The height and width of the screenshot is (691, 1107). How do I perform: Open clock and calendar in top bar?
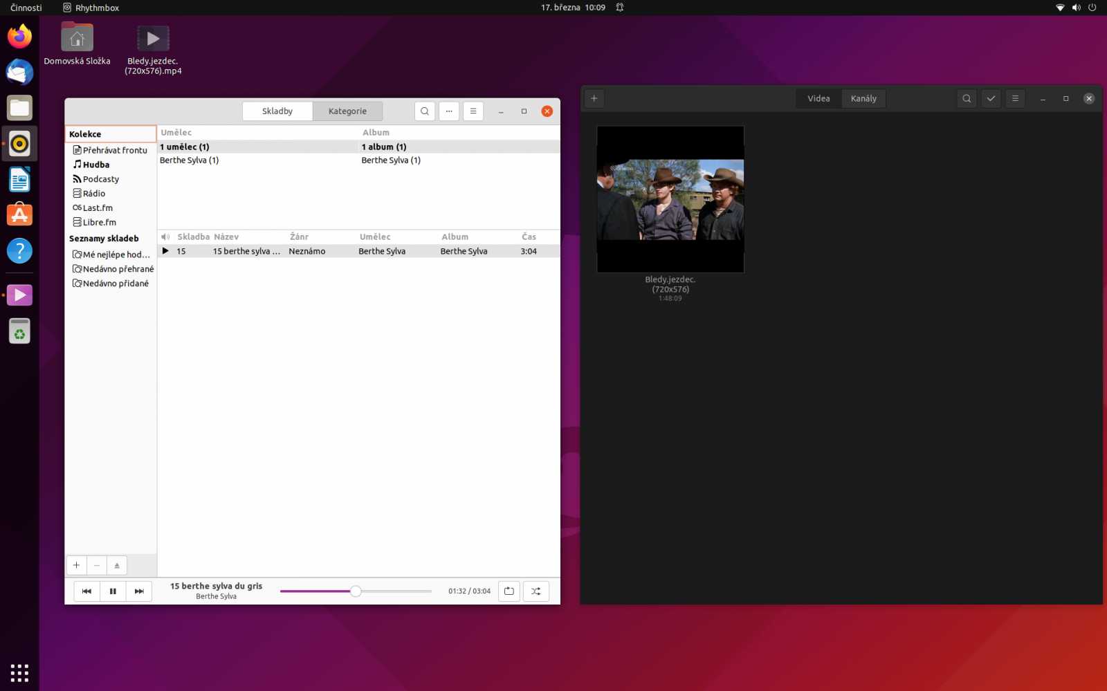click(573, 8)
